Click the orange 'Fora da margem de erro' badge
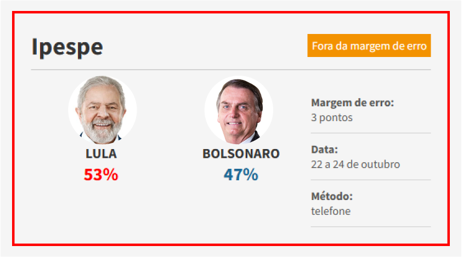Viewport: 463px width, 257px height. pos(369,46)
